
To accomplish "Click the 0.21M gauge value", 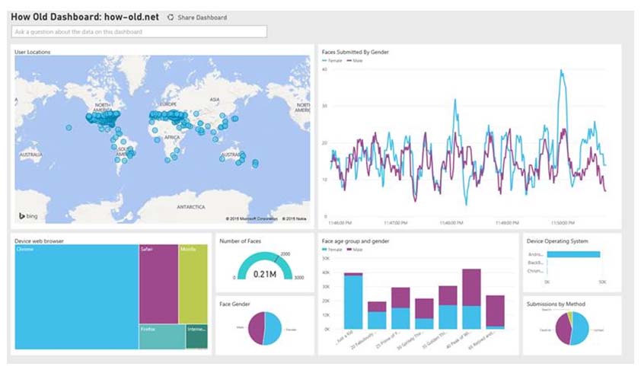I will click(263, 273).
